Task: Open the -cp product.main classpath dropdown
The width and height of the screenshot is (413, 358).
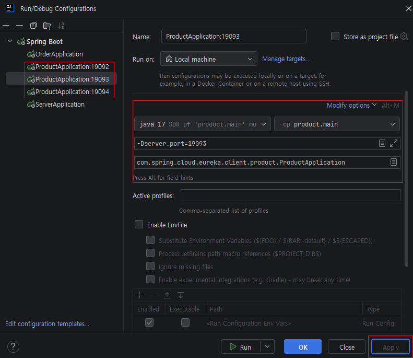Action: [337, 124]
